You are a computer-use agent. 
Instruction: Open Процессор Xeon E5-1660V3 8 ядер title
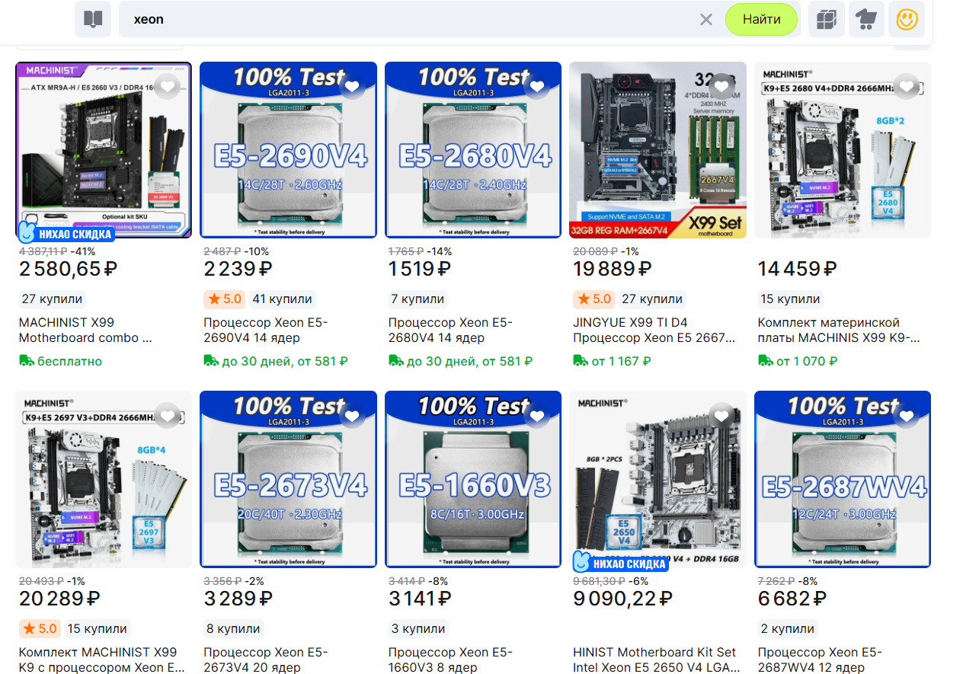(450, 660)
